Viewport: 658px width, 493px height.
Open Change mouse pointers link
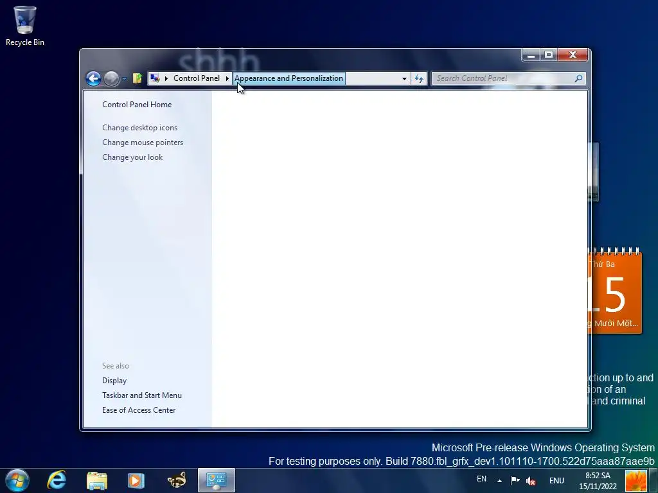click(x=143, y=143)
